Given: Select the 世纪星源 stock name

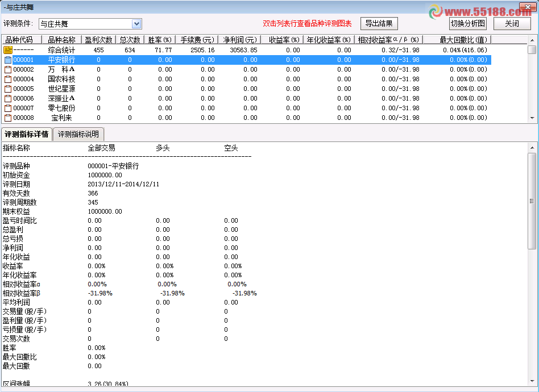Looking at the screenshot, I should point(61,89).
